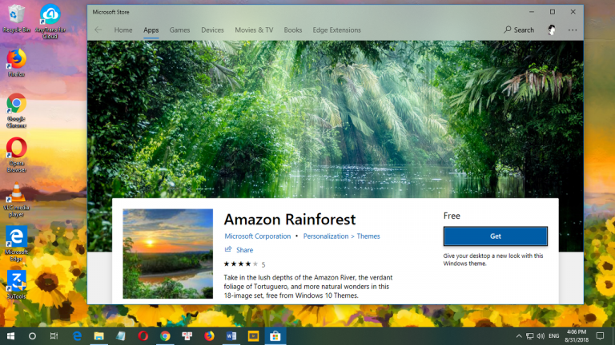Launch Opera from the taskbar
Viewport: 615px width, 345px height.
[143, 336]
